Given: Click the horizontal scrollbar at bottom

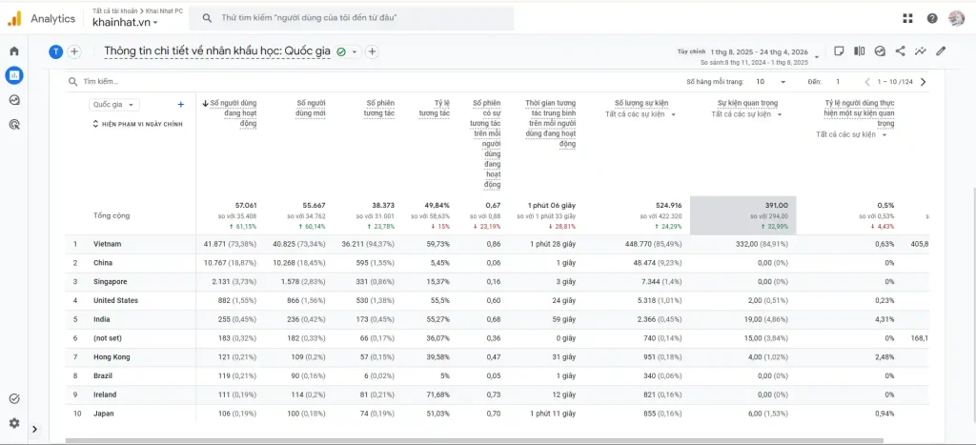Looking at the screenshot, I should [473, 440].
